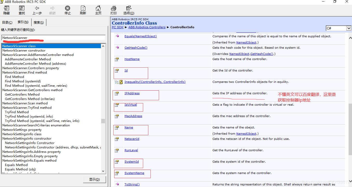Open the Inequality(ControllerInfo, ControllerInfo) link

click(x=155, y=82)
